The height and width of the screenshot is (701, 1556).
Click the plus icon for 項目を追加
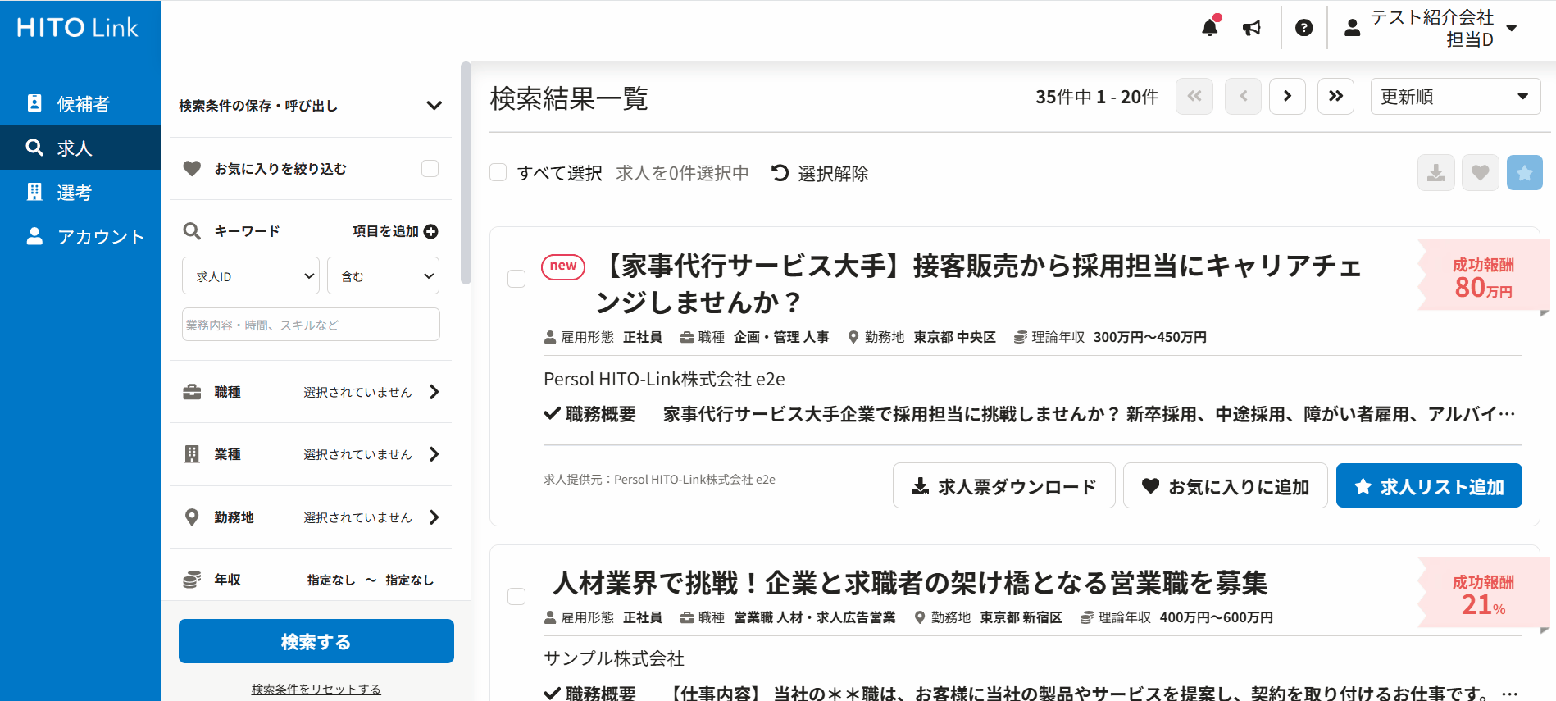pos(431,232)
